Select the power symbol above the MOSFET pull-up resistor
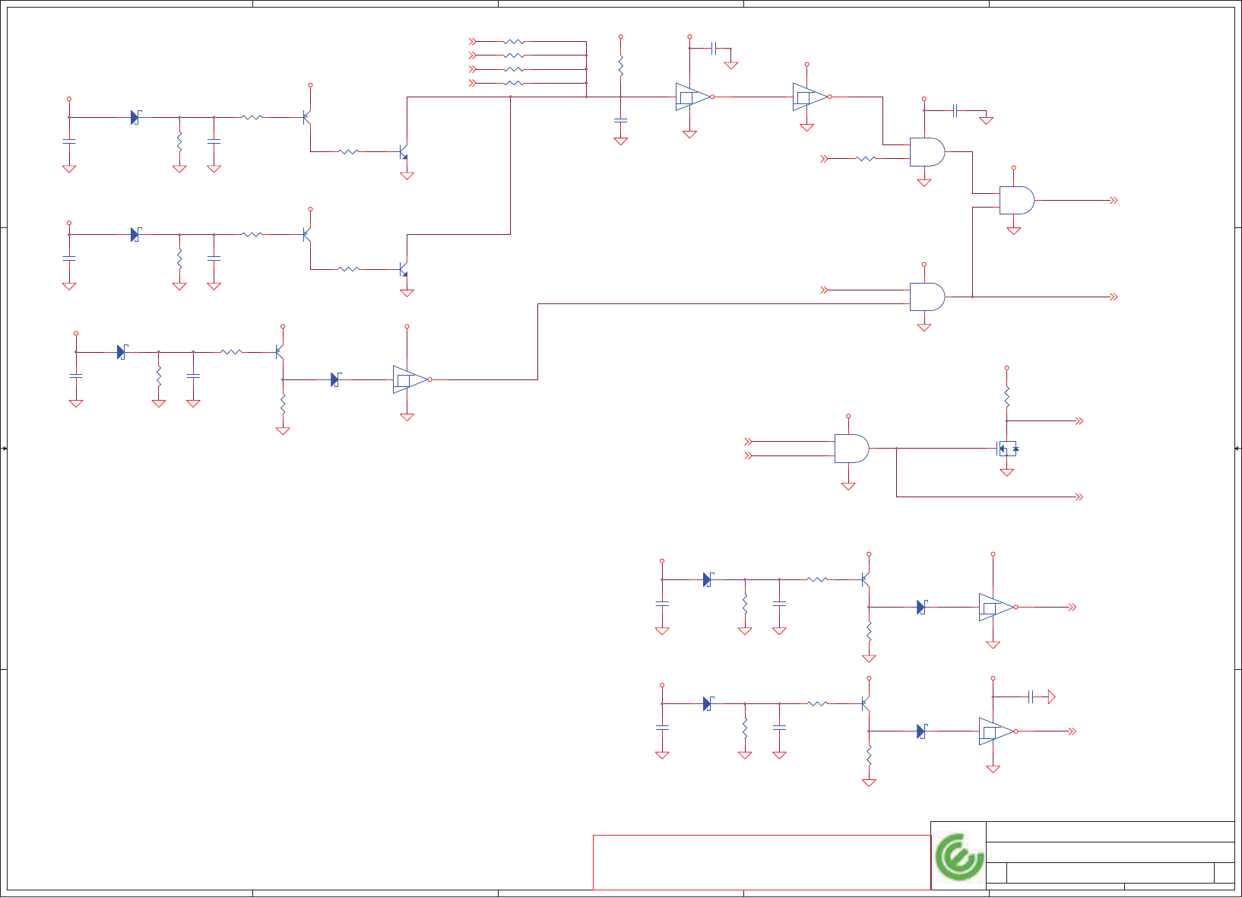This screenshot has width=1242, height=898. [1007, 368]
